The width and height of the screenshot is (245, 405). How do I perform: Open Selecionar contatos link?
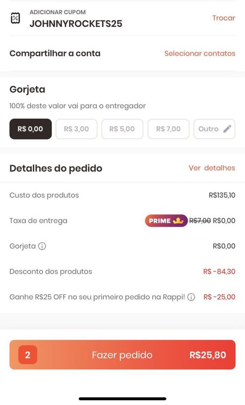200,53
